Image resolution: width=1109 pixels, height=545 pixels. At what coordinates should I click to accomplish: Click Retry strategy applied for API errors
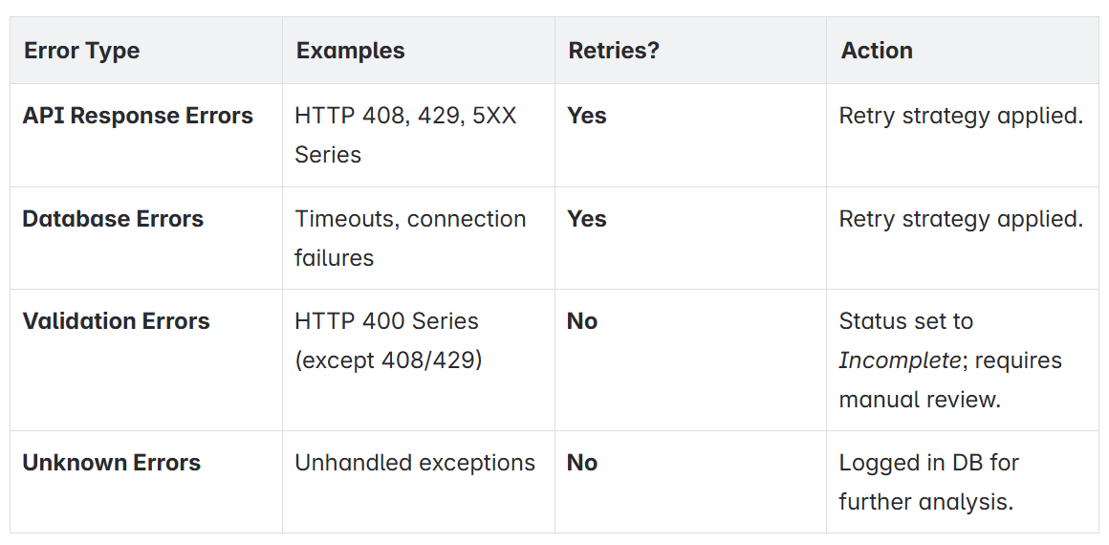tap(961, 116)
